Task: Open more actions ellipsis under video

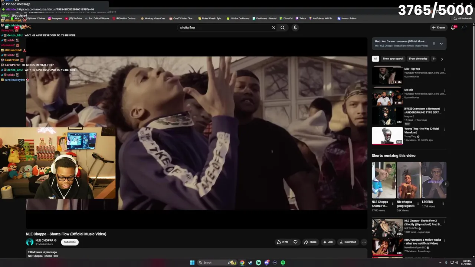Action: click(x=364, y=242)
